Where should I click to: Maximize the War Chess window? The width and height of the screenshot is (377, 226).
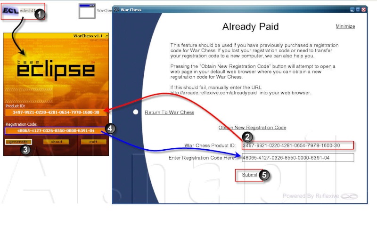point(358,9)
